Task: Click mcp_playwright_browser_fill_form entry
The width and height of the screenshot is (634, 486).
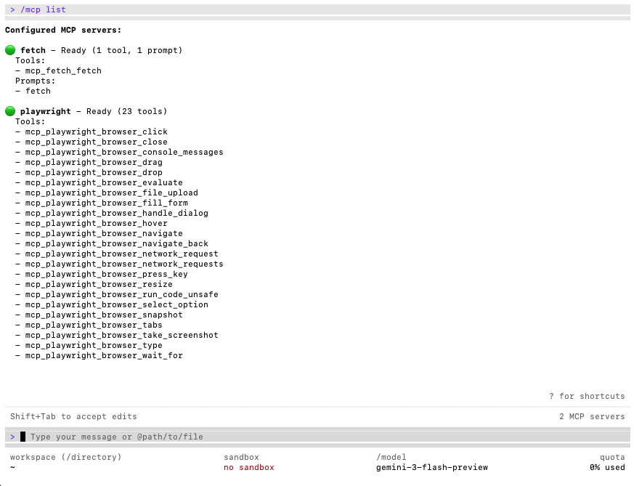Action: (x=106, y=203)
